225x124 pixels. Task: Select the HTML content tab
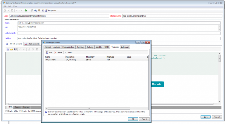(14, 44)
